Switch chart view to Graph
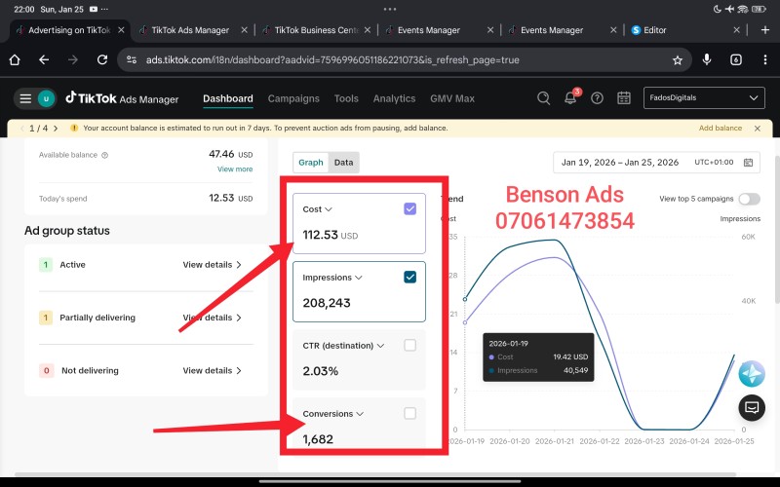 (311, 163)
